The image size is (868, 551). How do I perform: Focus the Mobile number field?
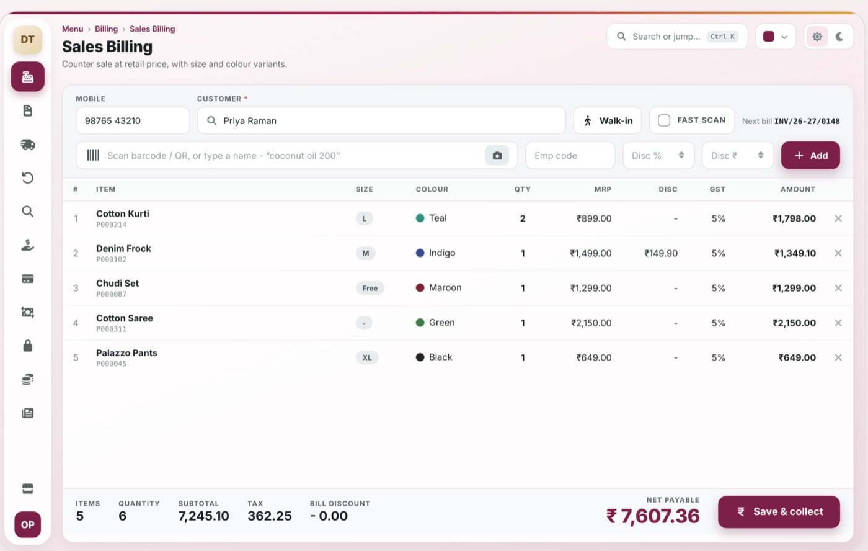[x=133, y=120]
